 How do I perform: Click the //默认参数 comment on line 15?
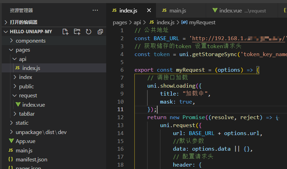point(188,141)
